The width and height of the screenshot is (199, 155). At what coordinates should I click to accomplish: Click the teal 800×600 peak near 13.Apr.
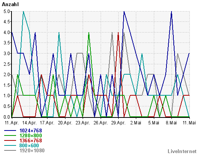[23, 12]
